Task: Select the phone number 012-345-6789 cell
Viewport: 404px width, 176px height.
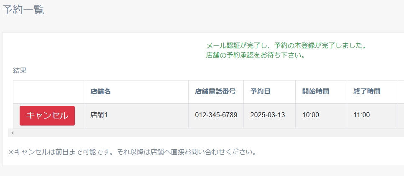Action: click(x=216, y=115)
